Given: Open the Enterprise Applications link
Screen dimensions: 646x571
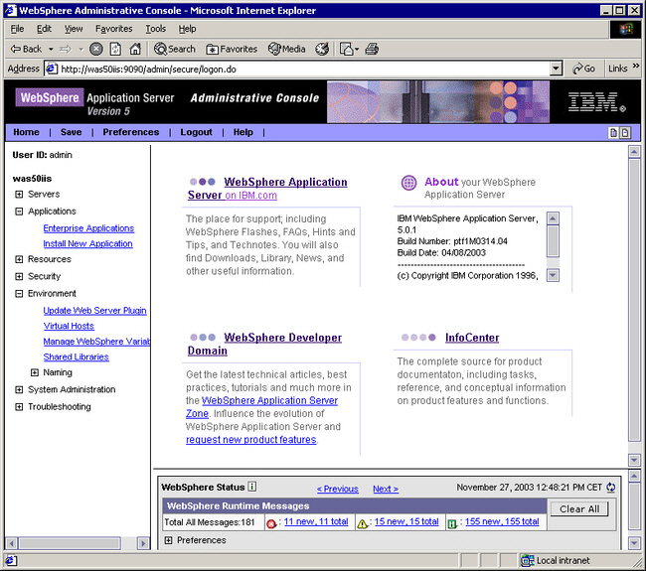Looking at the screenshot, I should tap(88, 228).
